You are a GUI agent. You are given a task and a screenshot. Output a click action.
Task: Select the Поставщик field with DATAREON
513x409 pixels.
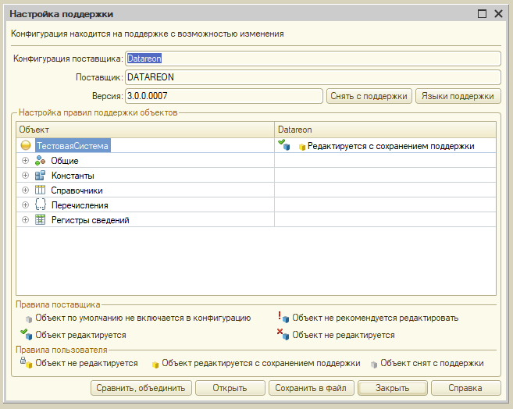312,77
